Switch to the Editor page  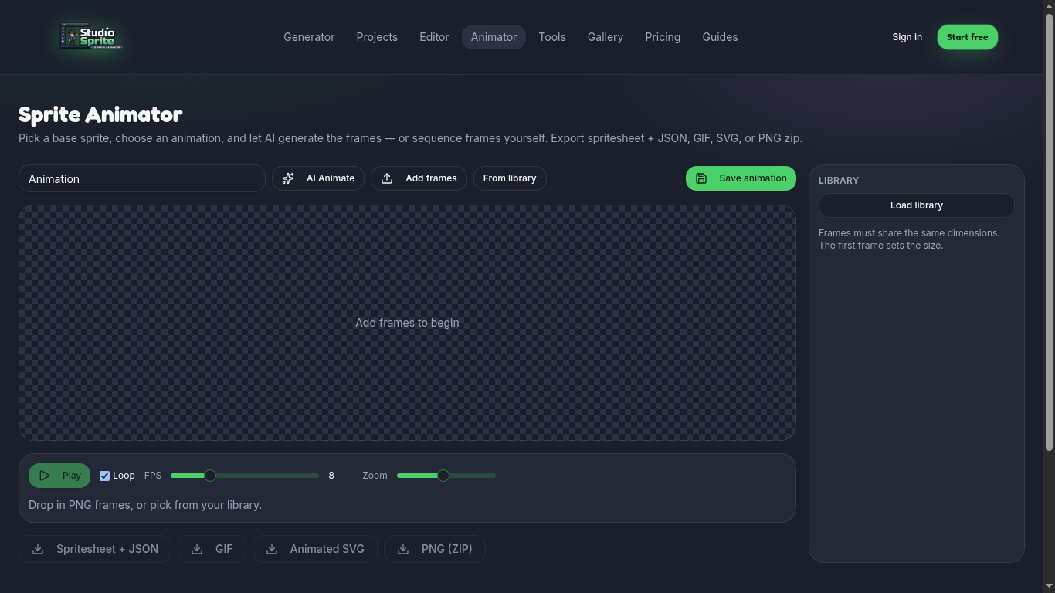[x=434, y=37]
